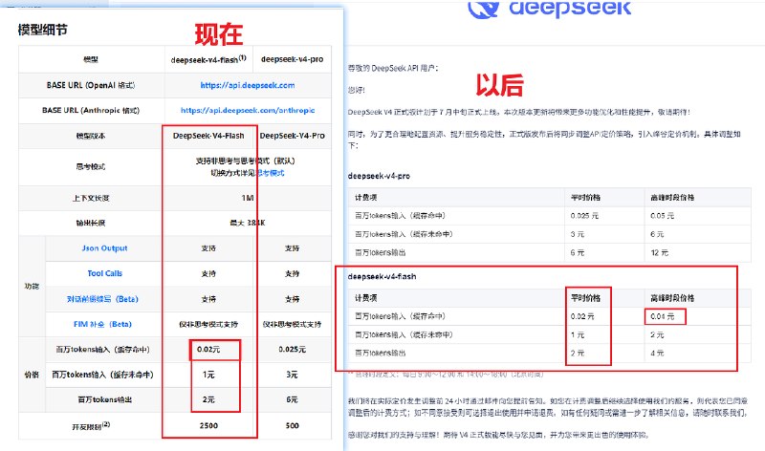Screen dimensions: 765x451
Task: Click the 高峰时段价格 header in the v4-flash email table
Action: coord(672,298)
